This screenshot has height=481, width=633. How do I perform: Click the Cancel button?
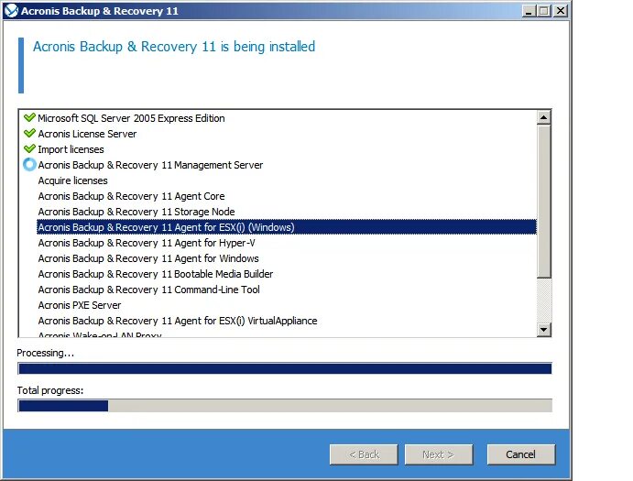tap(520, 454)
